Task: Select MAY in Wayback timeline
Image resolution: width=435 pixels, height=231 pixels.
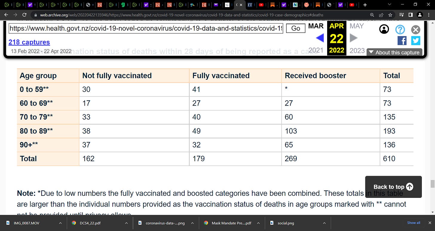Action: click(357, 26)
